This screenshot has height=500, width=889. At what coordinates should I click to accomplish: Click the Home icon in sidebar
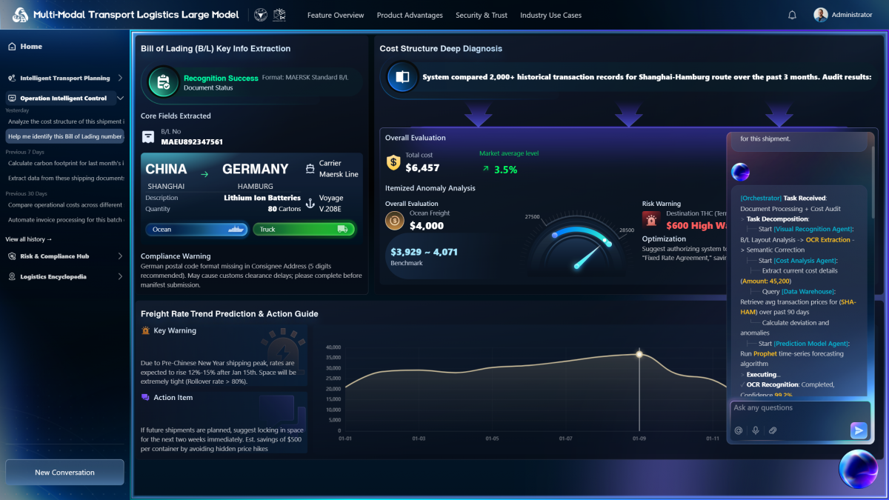click(12, 47)
